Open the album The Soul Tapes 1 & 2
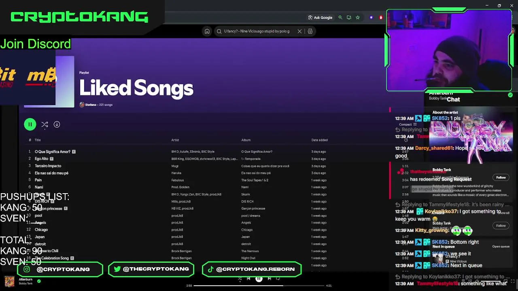 coord(255,180)
